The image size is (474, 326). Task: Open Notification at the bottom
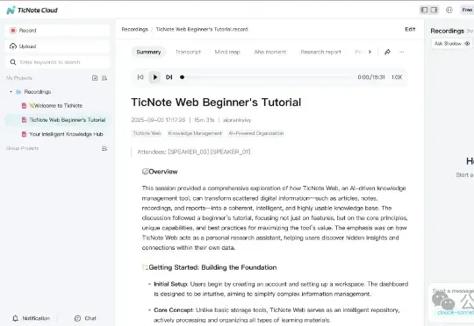tap(31, 318)
